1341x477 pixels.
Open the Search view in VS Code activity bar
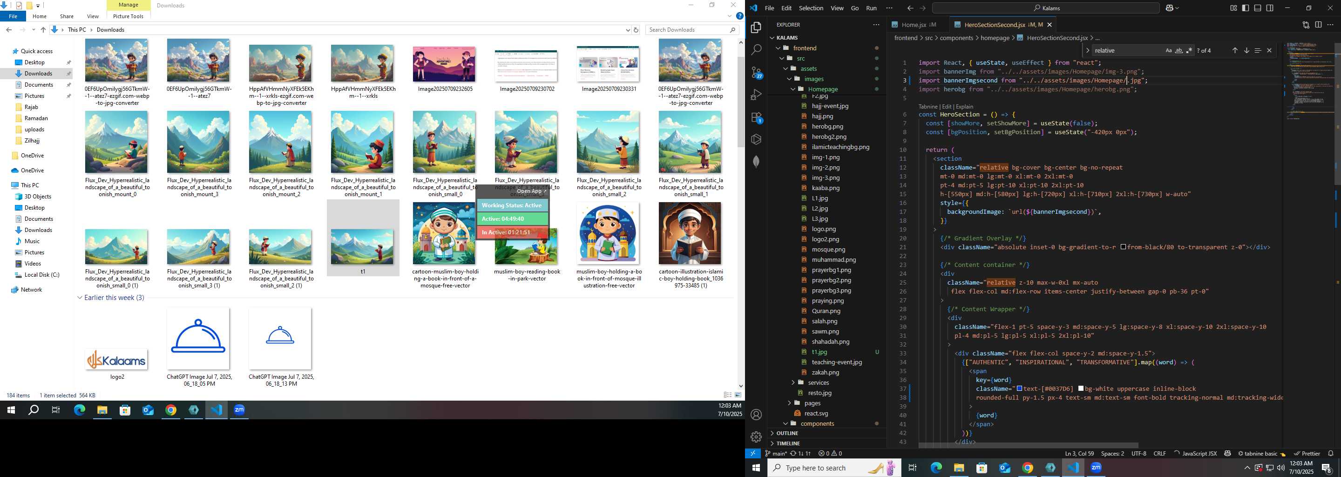click(756, 49)
